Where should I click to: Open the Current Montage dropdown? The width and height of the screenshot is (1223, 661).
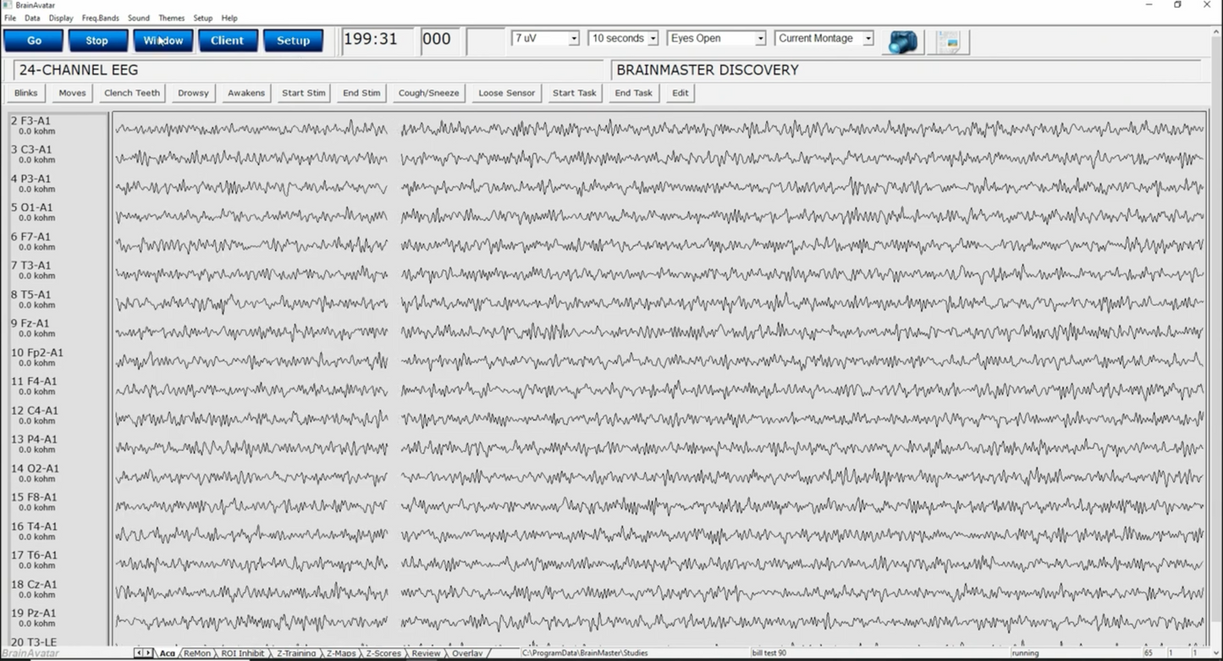[x=824, y=39]
